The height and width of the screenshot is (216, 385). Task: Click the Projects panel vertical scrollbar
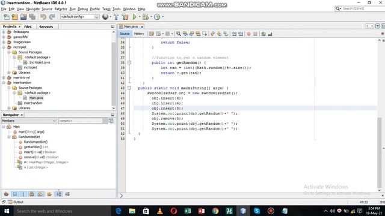pyautogui.click(x=114, y=70)
